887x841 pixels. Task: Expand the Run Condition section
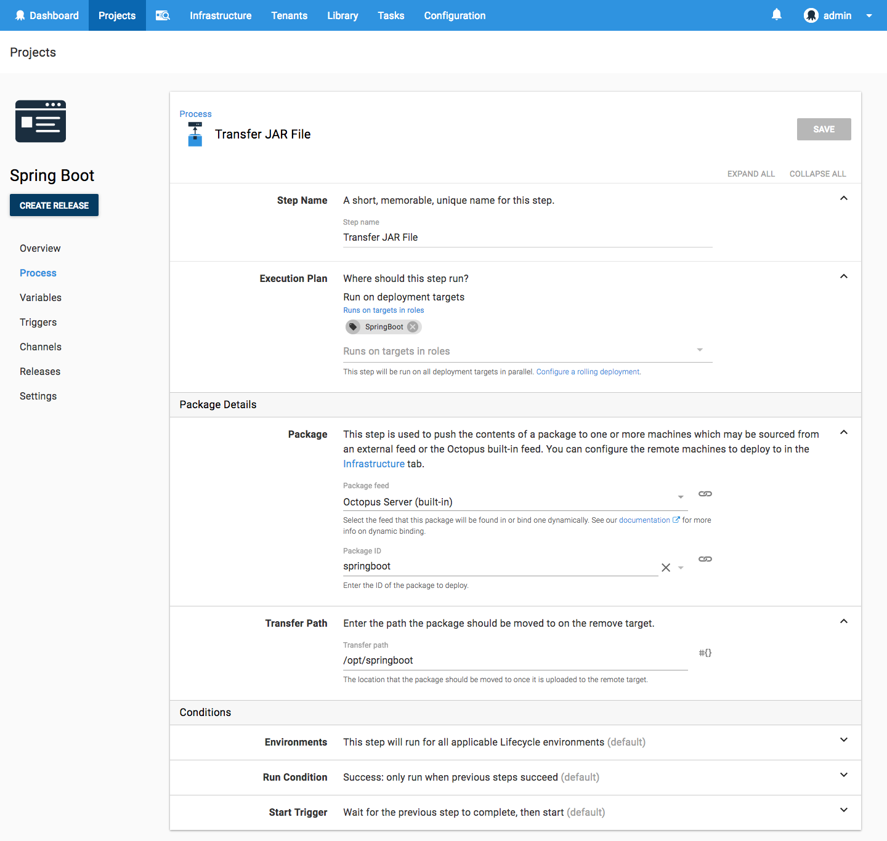point(843,775)
